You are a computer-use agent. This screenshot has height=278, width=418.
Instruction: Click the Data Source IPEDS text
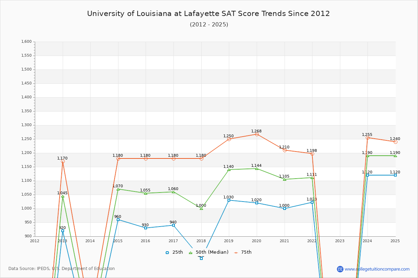(x=62, y=269)
